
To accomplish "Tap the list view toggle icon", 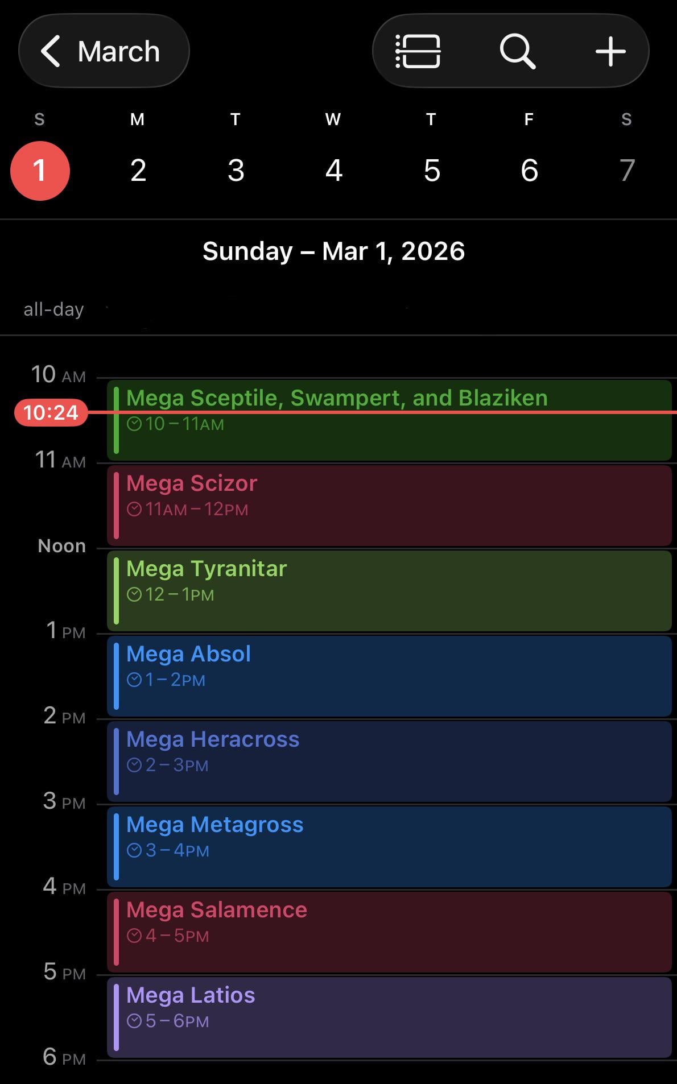I will coord(418,51).
